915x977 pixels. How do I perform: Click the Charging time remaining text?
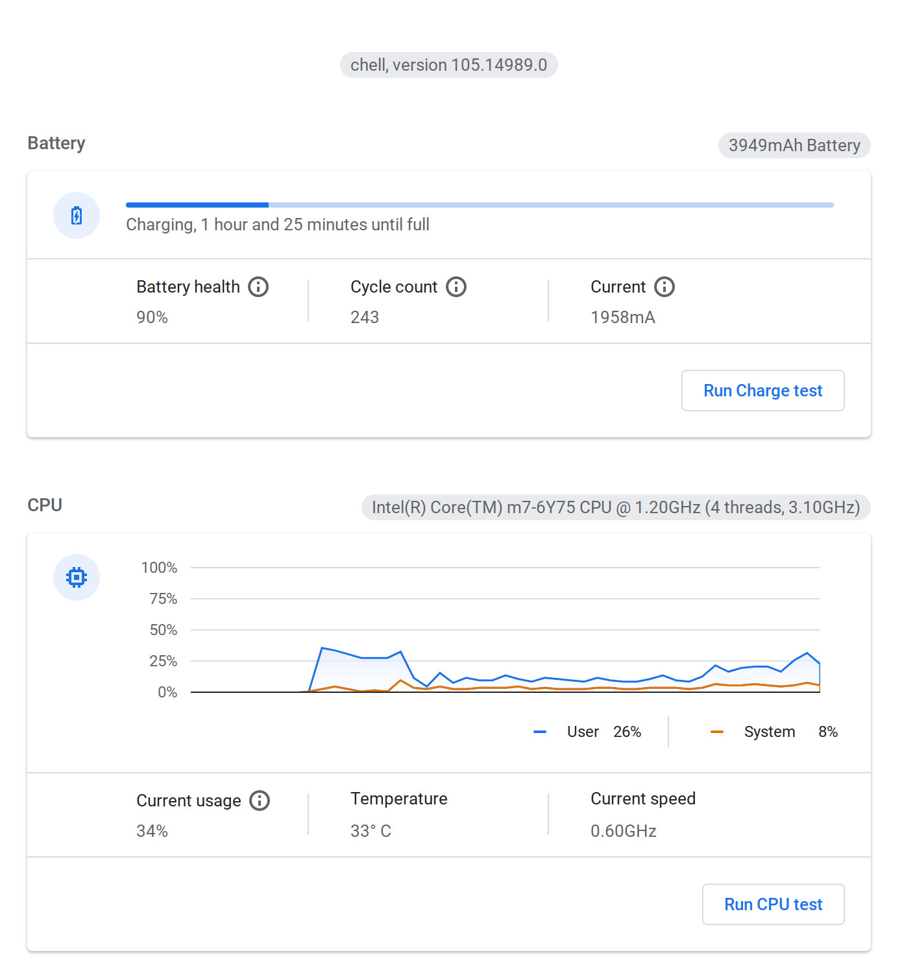(278, 224)
